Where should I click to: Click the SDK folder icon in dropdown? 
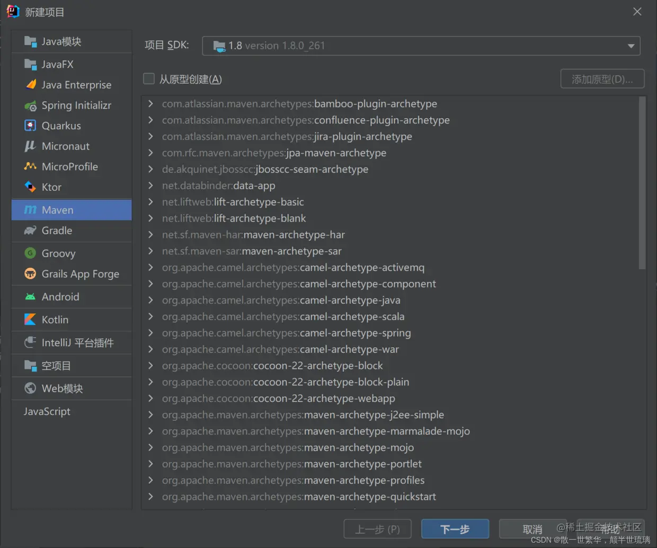(x=219, y=46)
